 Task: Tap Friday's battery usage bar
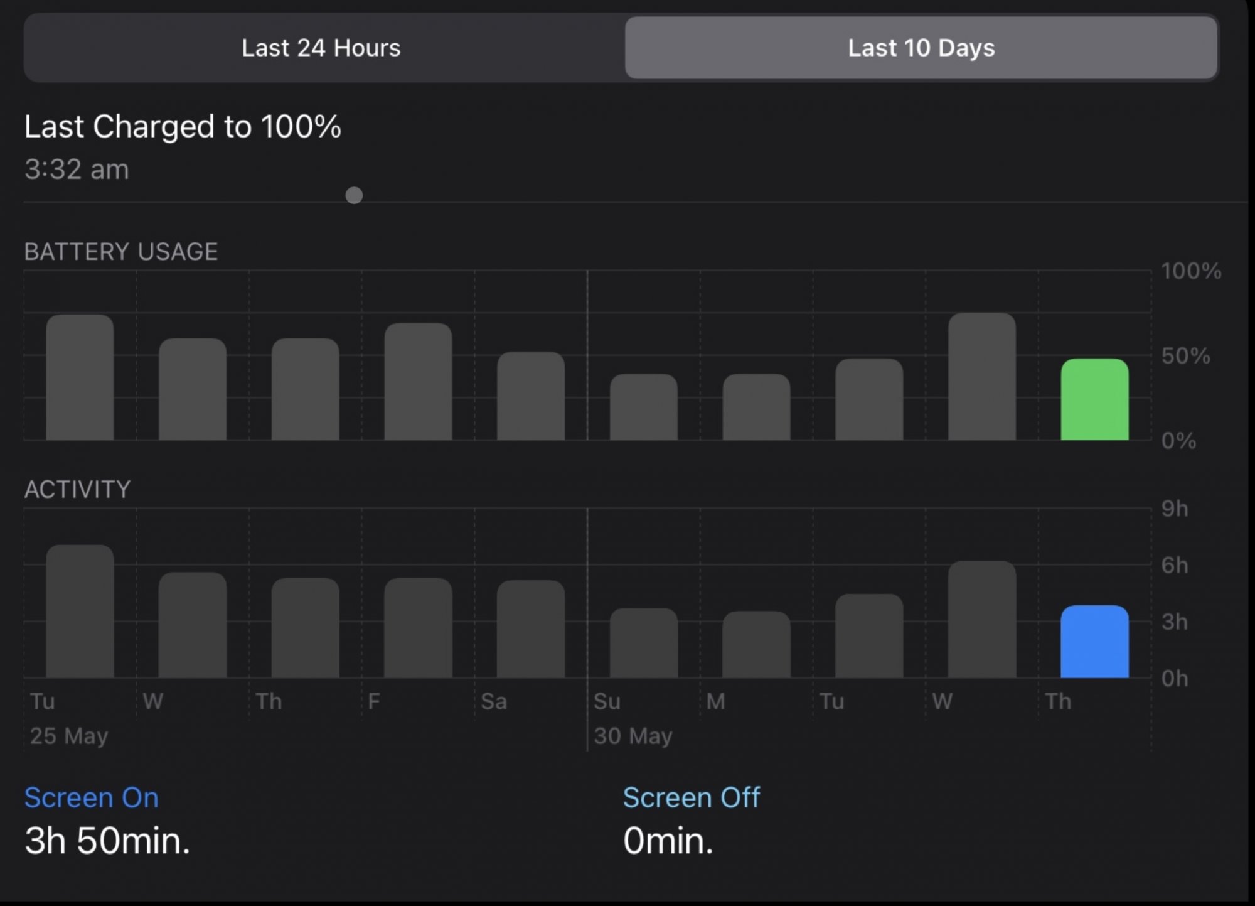(418, 382)
